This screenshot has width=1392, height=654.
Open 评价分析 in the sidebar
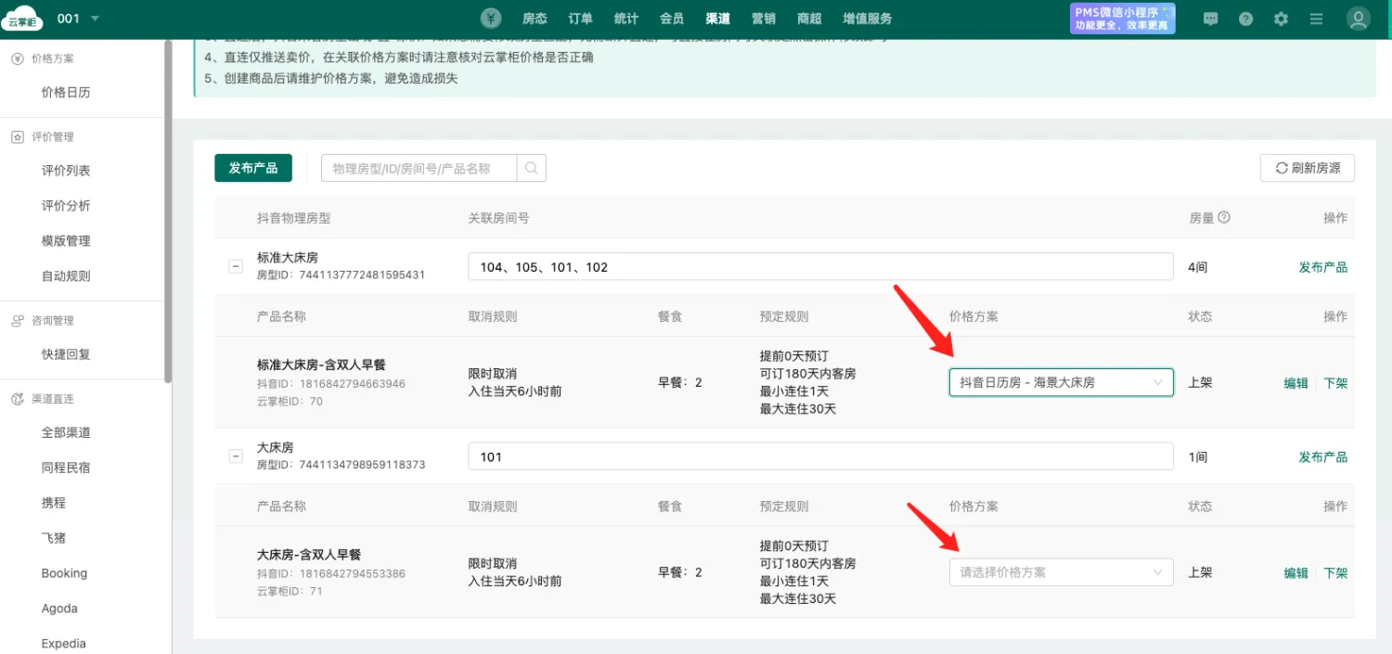click(x=66, y=206)
